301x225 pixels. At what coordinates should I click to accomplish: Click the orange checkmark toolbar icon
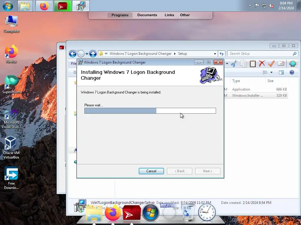(x=271, y=64)
